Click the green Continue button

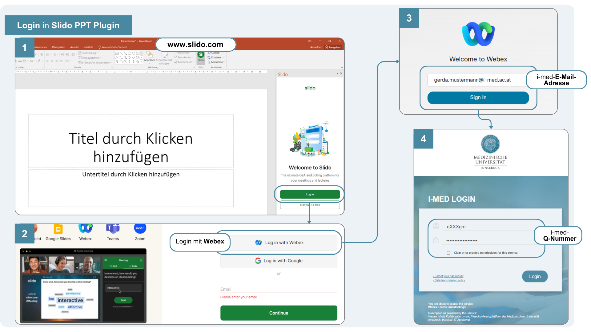[279, 313]
